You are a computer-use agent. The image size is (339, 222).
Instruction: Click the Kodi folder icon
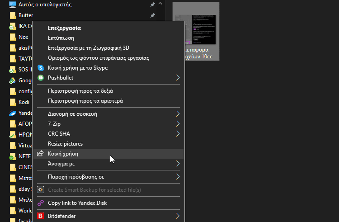click(13, 102)
